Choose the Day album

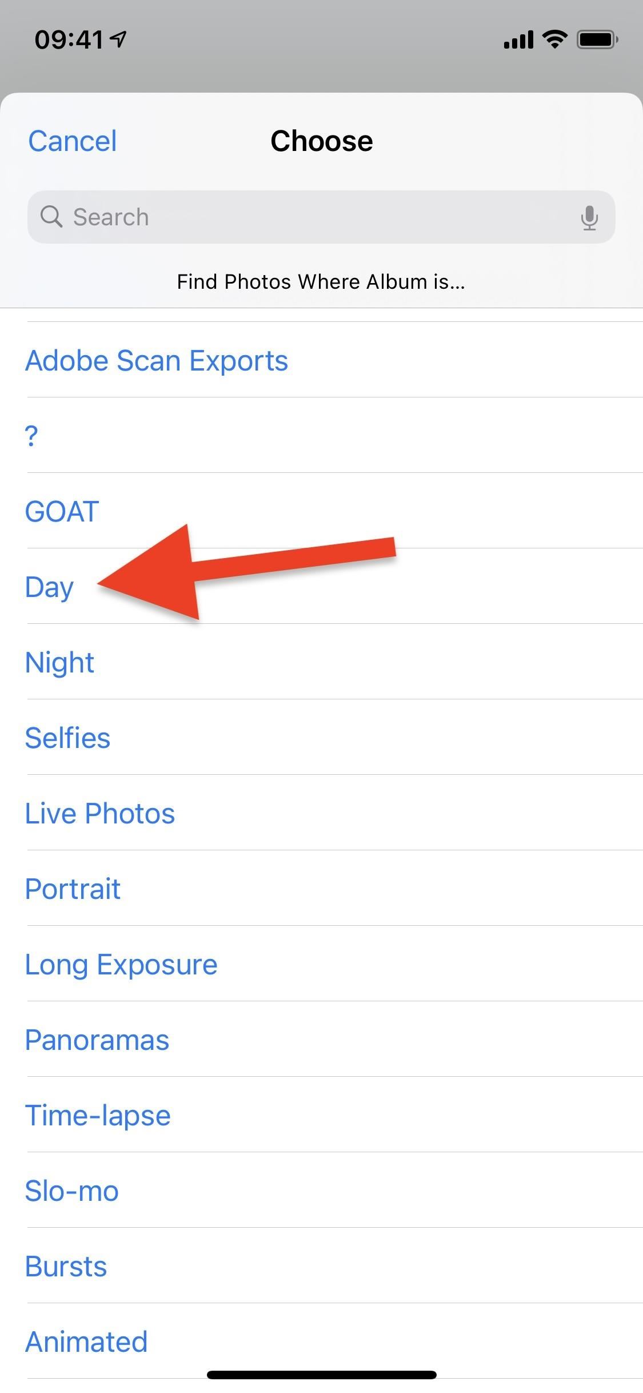[321, 587]
